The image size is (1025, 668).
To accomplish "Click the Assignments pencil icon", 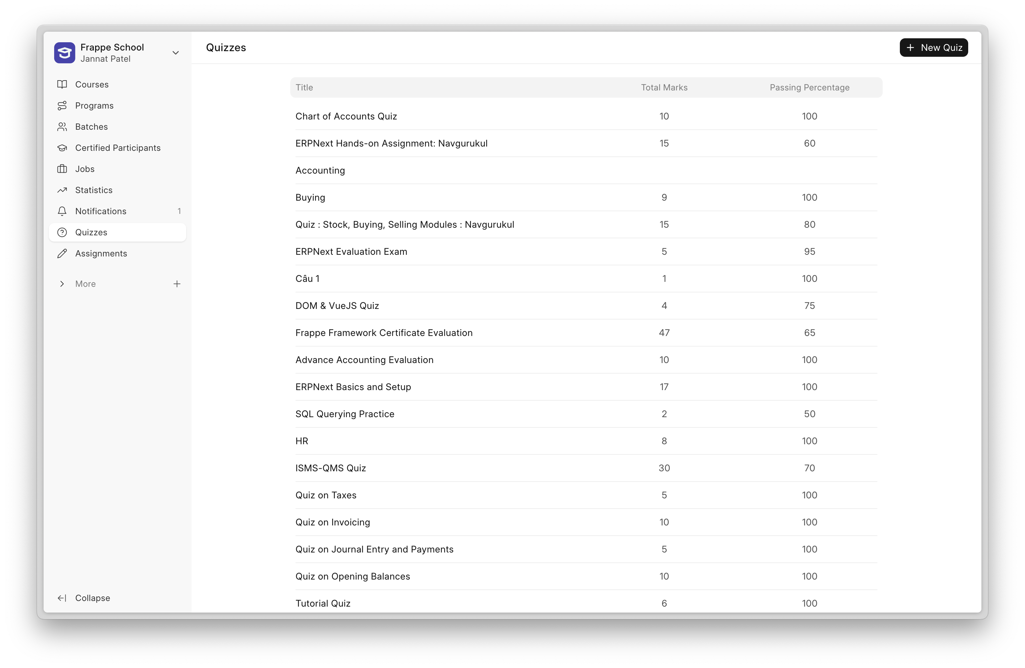I will pyautogui.click(x=62, y=253).
